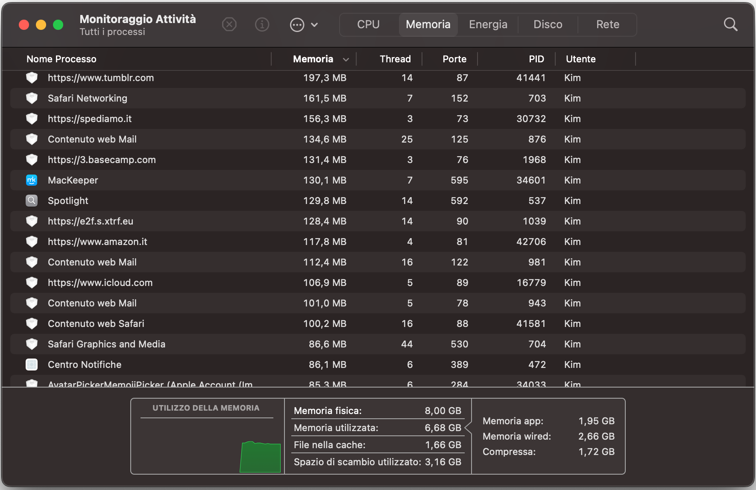Sort by Thread column header
Viewport: 756px width, 490px height.
click(x=395, y=59)
